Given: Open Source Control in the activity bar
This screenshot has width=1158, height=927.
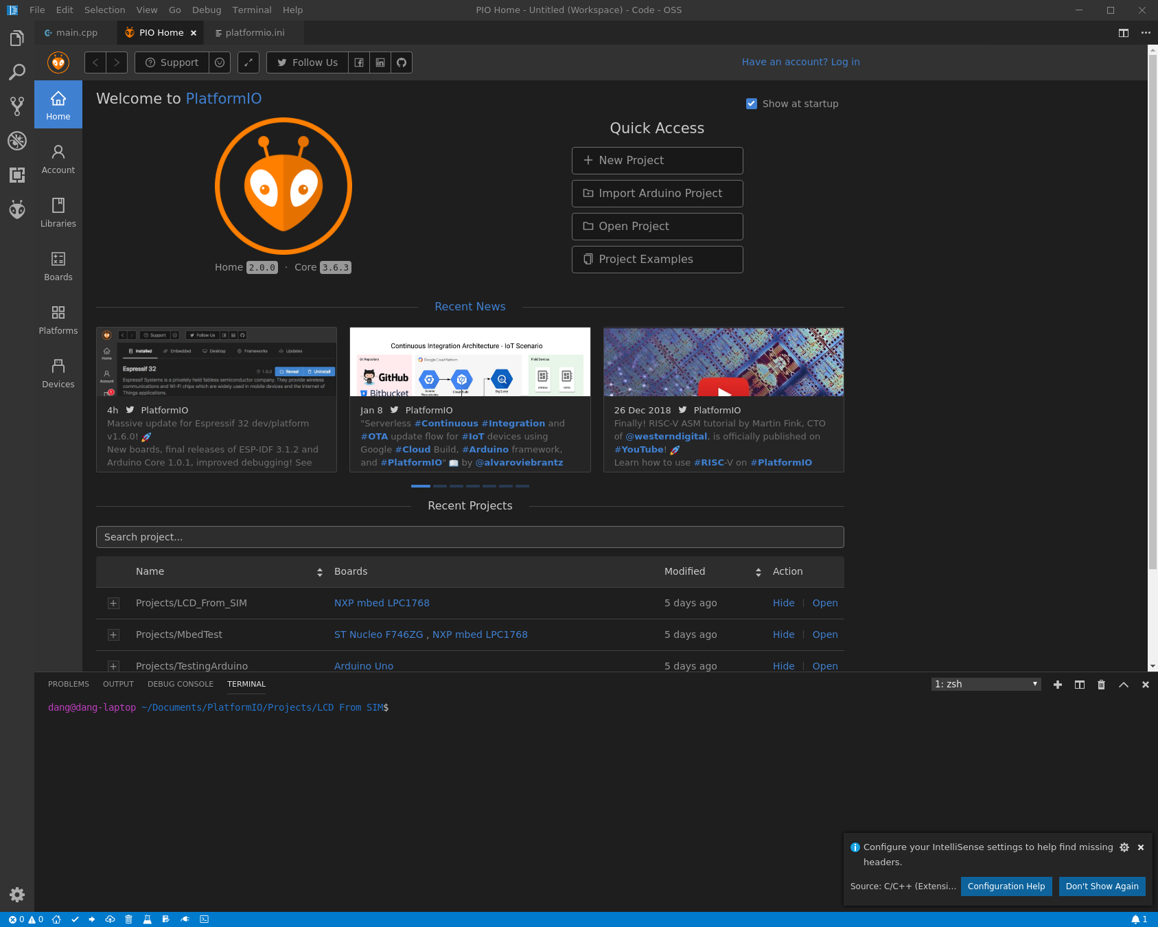Looking at the screenshot, I should click(17, 106).
